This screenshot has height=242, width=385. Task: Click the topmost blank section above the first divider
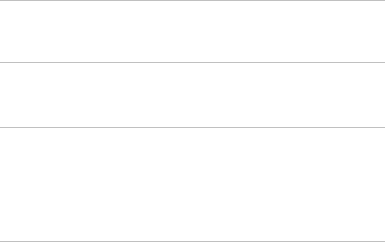tap(192, 31)
